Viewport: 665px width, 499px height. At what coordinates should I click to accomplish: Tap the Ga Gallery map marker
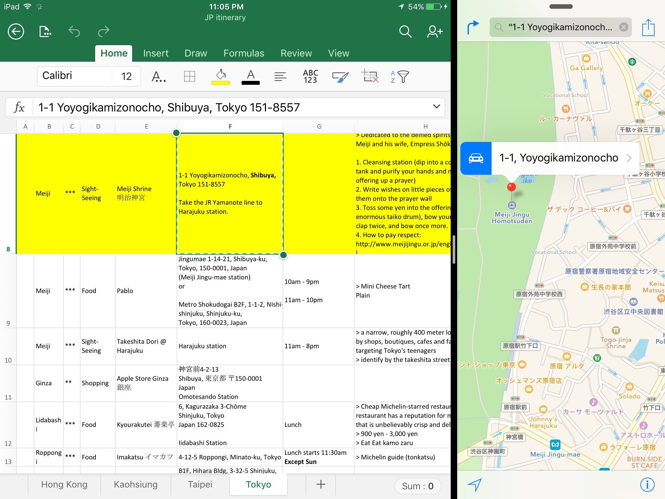point(586,58)
